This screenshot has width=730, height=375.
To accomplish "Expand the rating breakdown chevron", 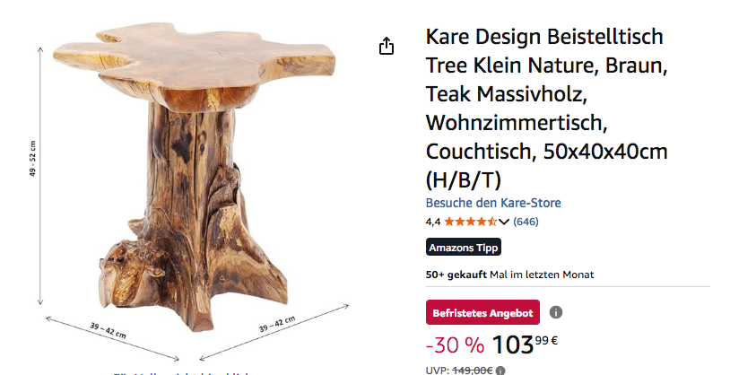I will 504,222.
